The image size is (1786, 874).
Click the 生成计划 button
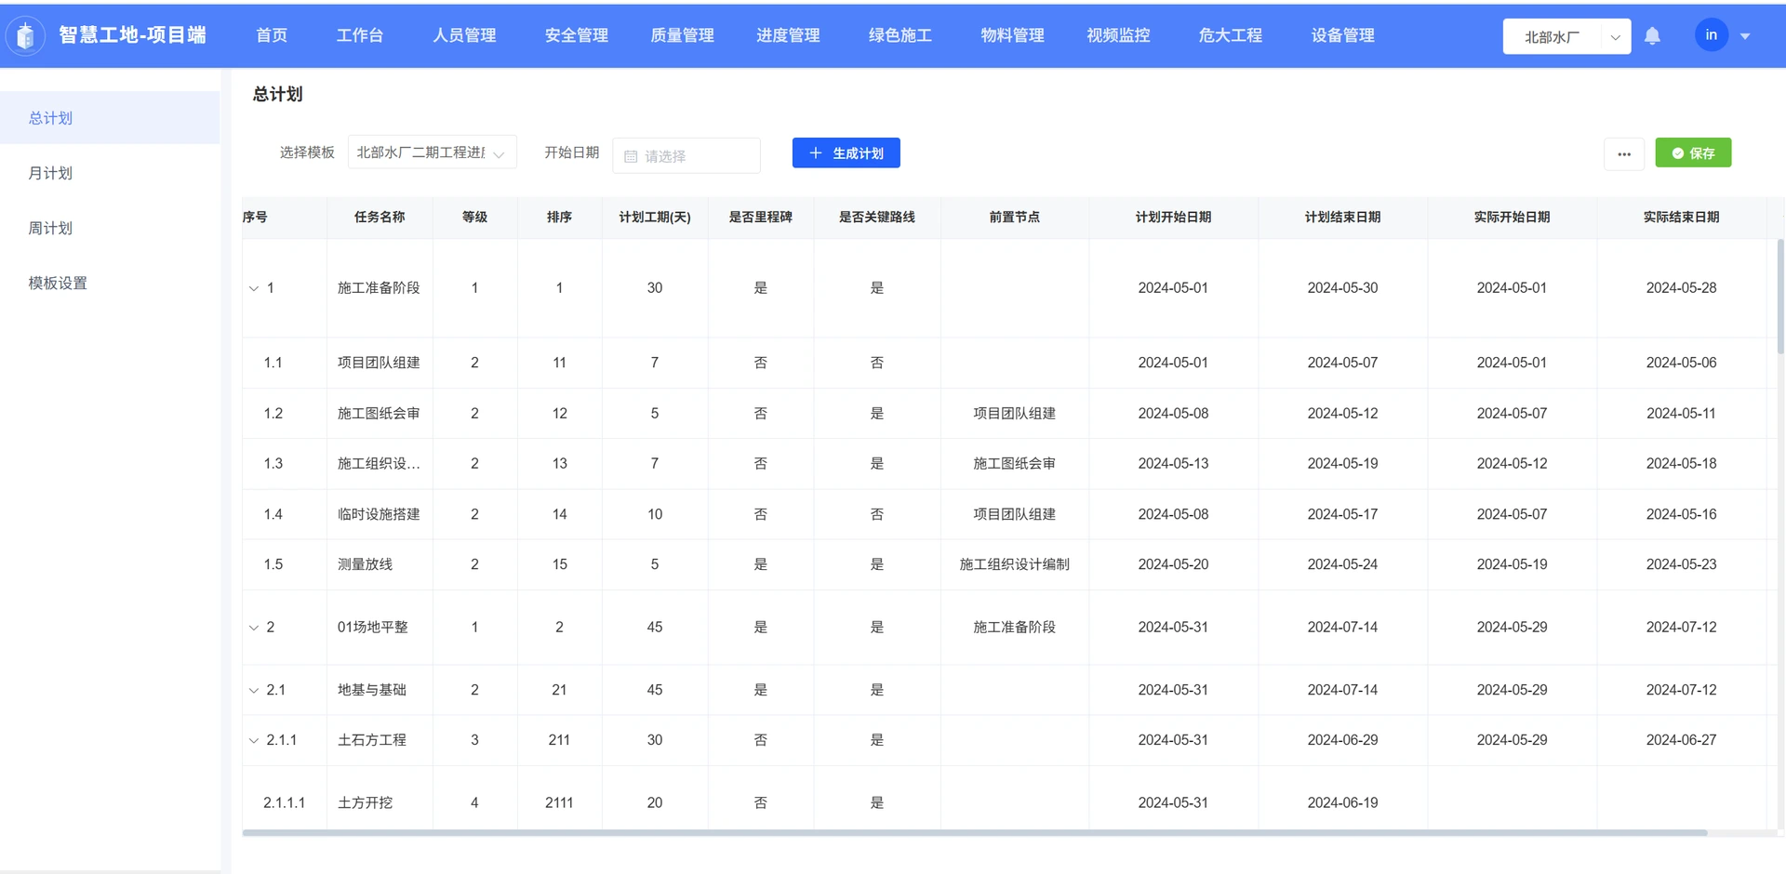[x=846, y=153]
